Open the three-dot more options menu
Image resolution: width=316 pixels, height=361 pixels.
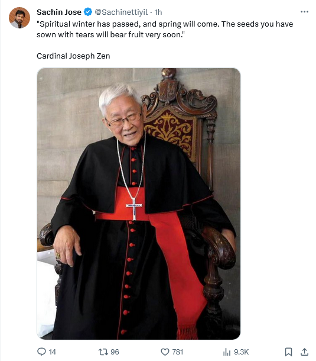tap(304, 12)
